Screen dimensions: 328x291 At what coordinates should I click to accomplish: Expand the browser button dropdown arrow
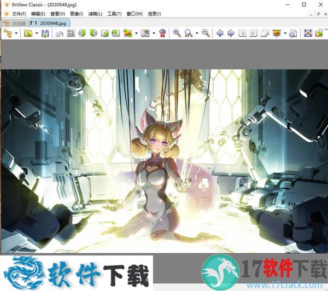tap(16, 33)
